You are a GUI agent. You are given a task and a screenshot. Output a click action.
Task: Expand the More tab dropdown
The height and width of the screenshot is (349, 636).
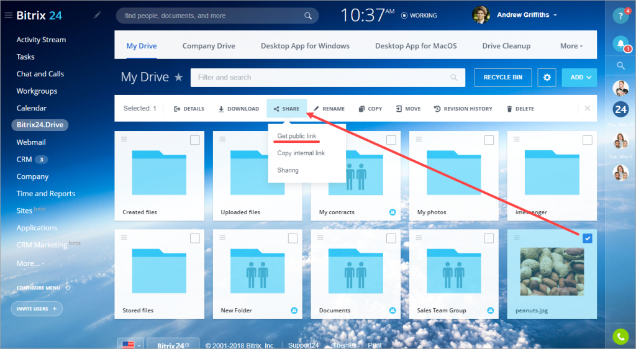[x=571, y=46]
